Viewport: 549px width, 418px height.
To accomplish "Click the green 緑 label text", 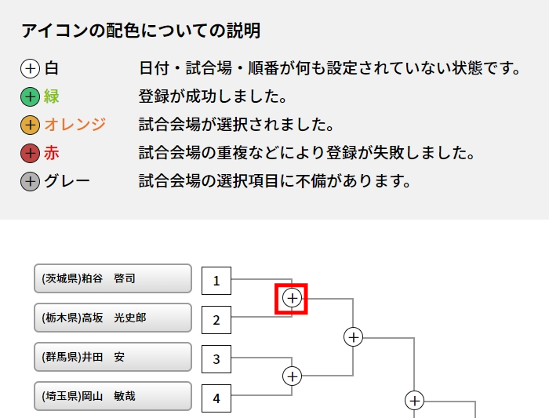I will [52, 97].
